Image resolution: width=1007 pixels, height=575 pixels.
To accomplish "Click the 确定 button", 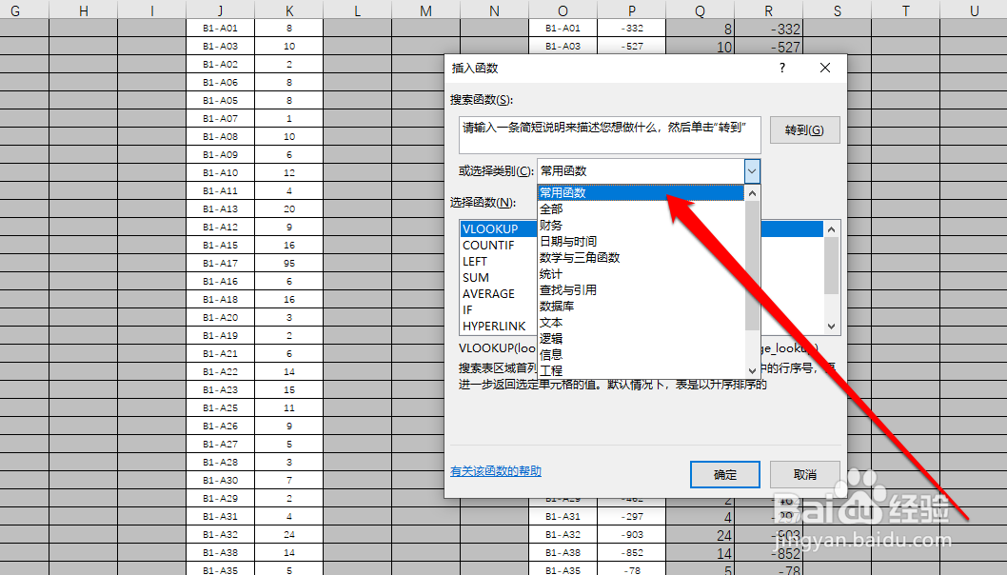I will point(724,474).
